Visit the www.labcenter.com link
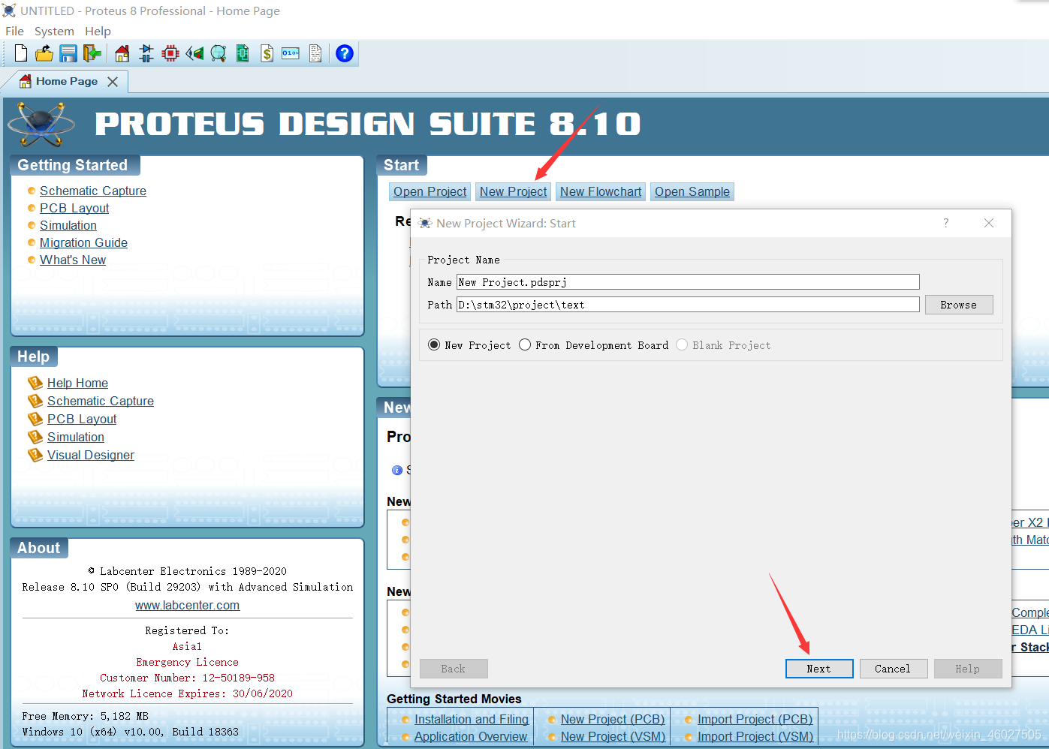1049x749 pixels. point(187,605)
